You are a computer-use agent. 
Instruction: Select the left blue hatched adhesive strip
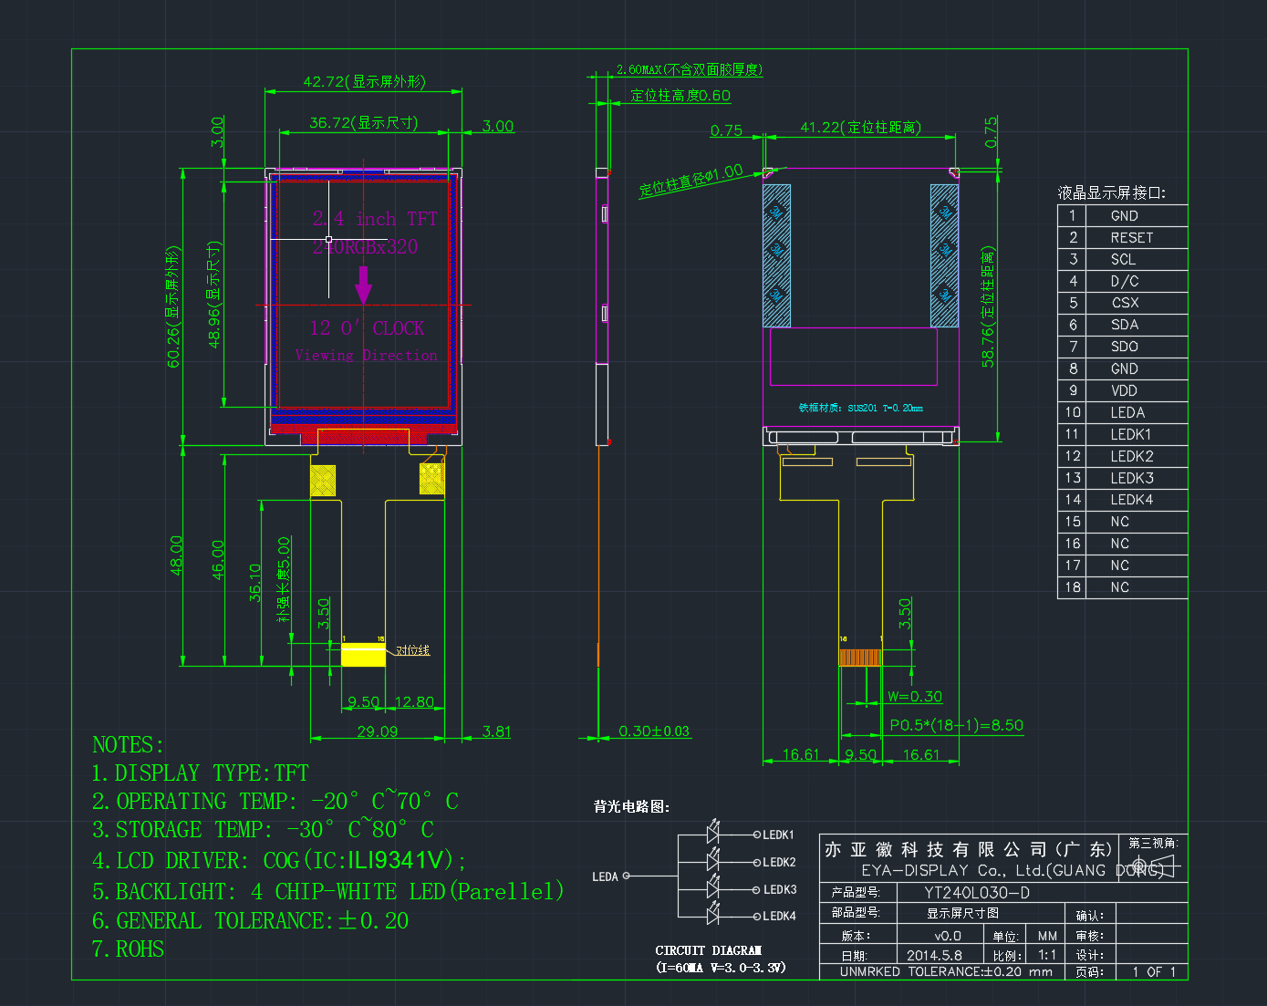776,255
